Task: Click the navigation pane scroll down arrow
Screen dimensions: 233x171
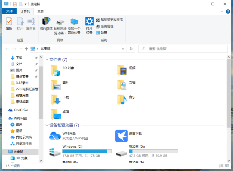Action: click(41, 161)
